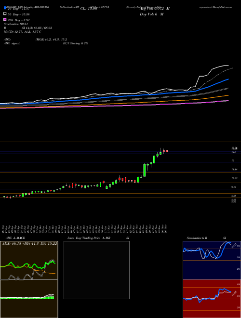Open the blue Stochastics chart panel
This screenshot has height=318, width=241.
(212, 260)
